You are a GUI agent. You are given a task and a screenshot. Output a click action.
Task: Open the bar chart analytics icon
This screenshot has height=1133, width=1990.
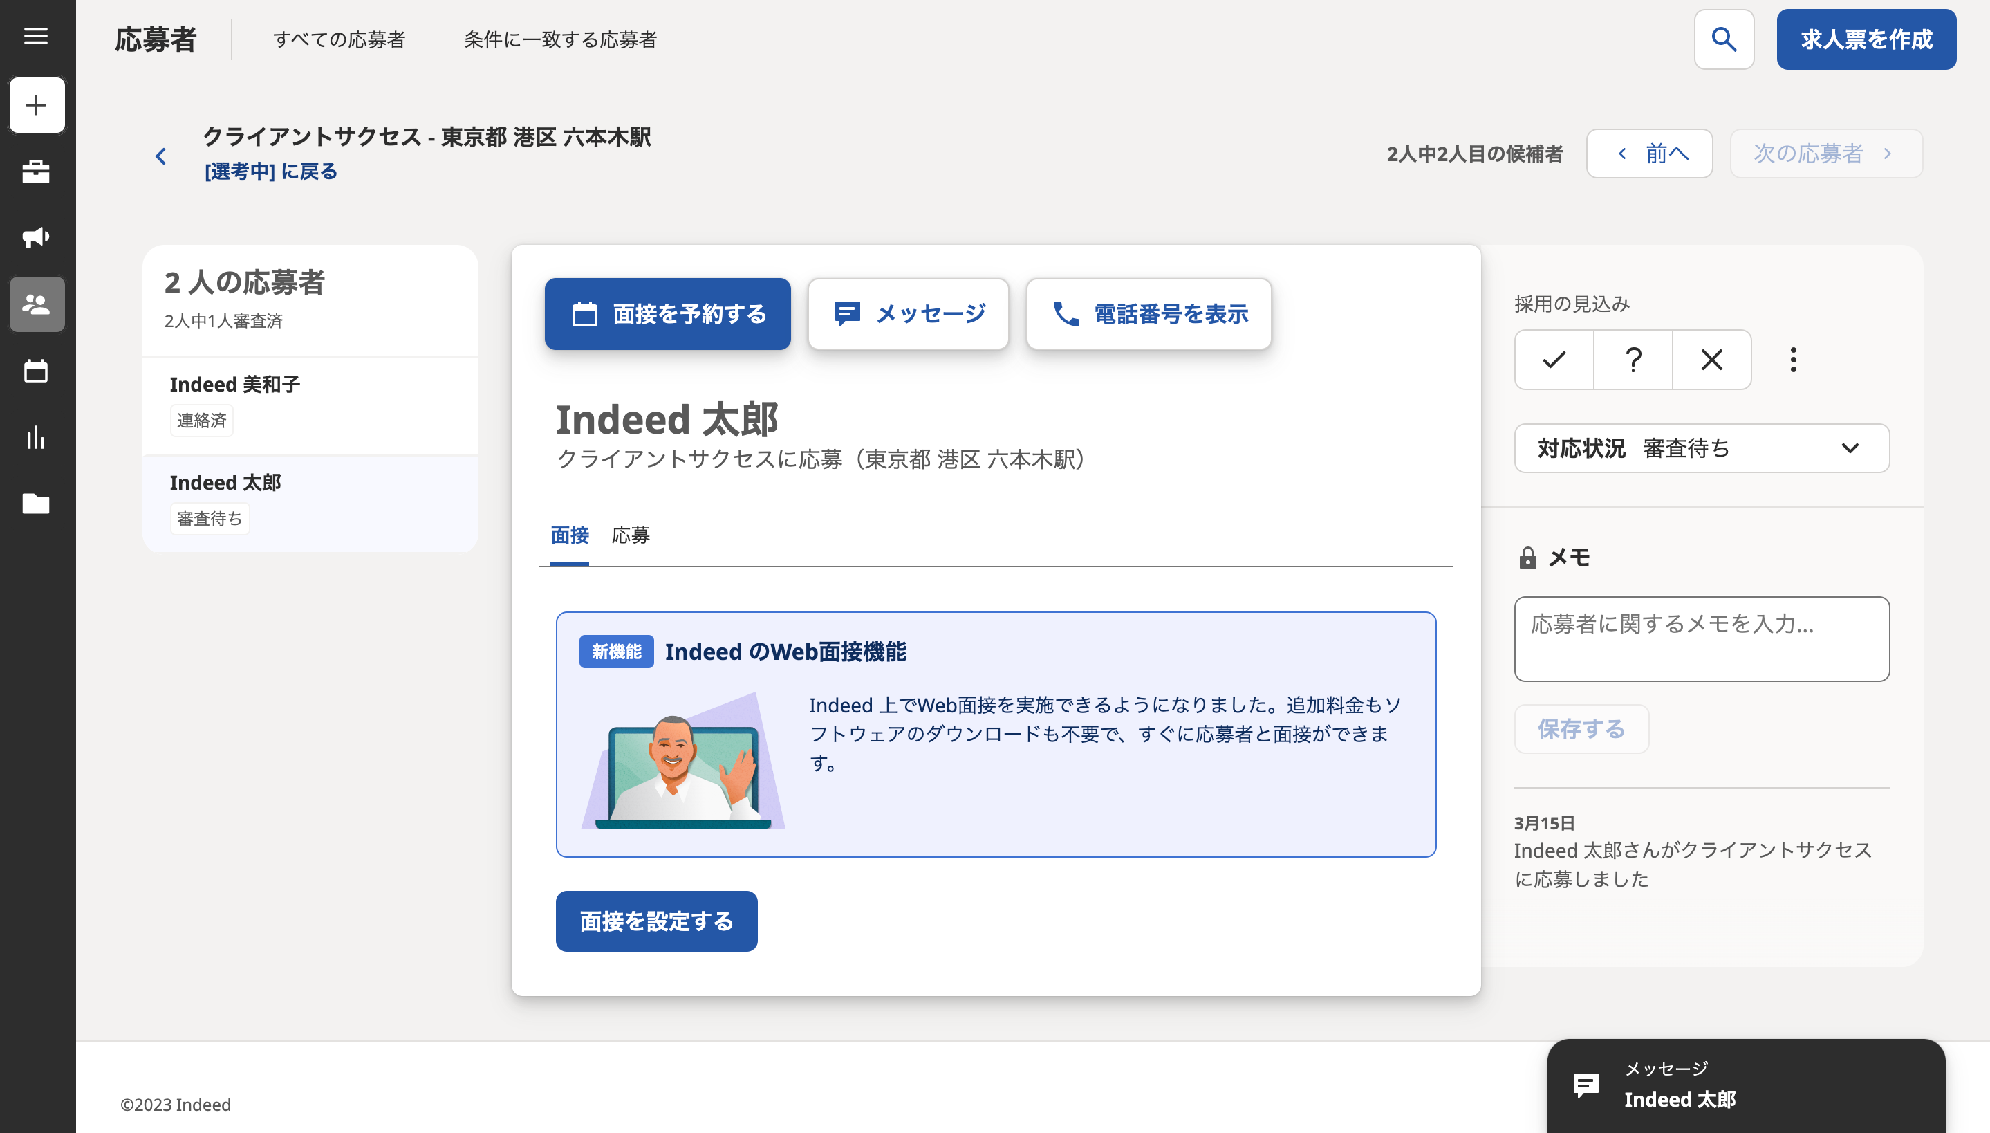(x=36, y=437)
